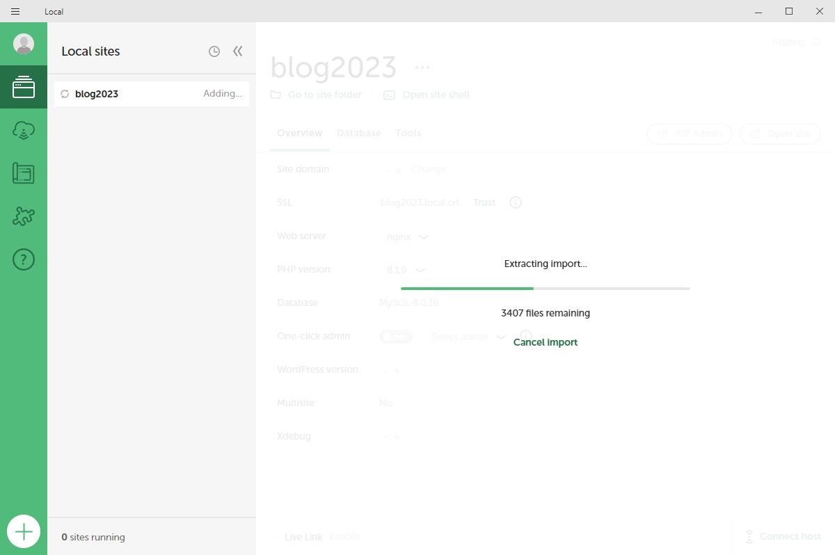
Task: Open Blueprints icon in sidebar
Action: [x=24, y=173]
